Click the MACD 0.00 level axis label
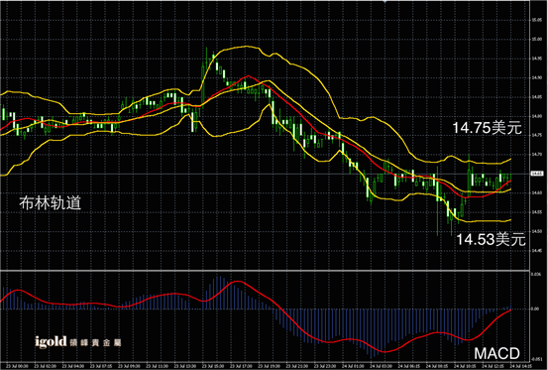The image size is (548, 370). pos(535,308)
